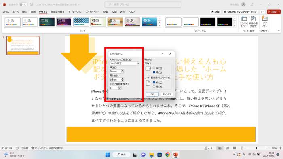The width and height of the screenshot is (283, 159).
Task: Click the 82% zoom level text
Action: (x=274, y=148)
